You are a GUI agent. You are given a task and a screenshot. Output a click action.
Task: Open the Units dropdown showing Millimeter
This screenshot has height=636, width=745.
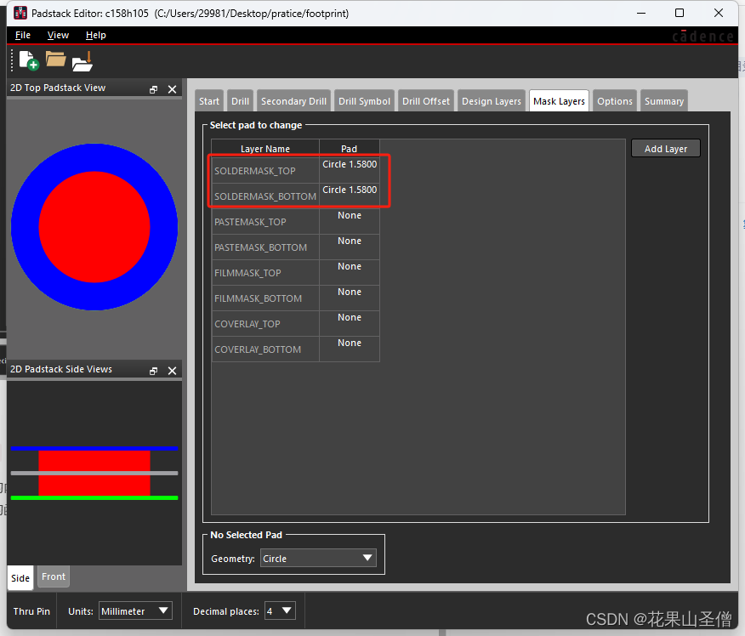[136, 610]
